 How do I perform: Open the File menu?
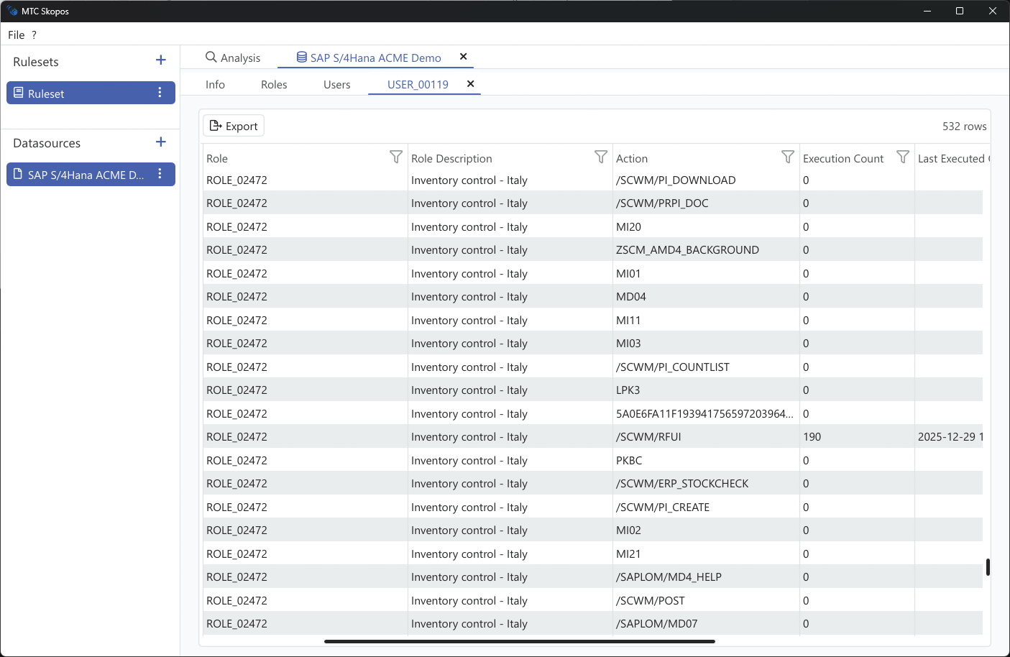pyautogui.click(x=15, y=35)
